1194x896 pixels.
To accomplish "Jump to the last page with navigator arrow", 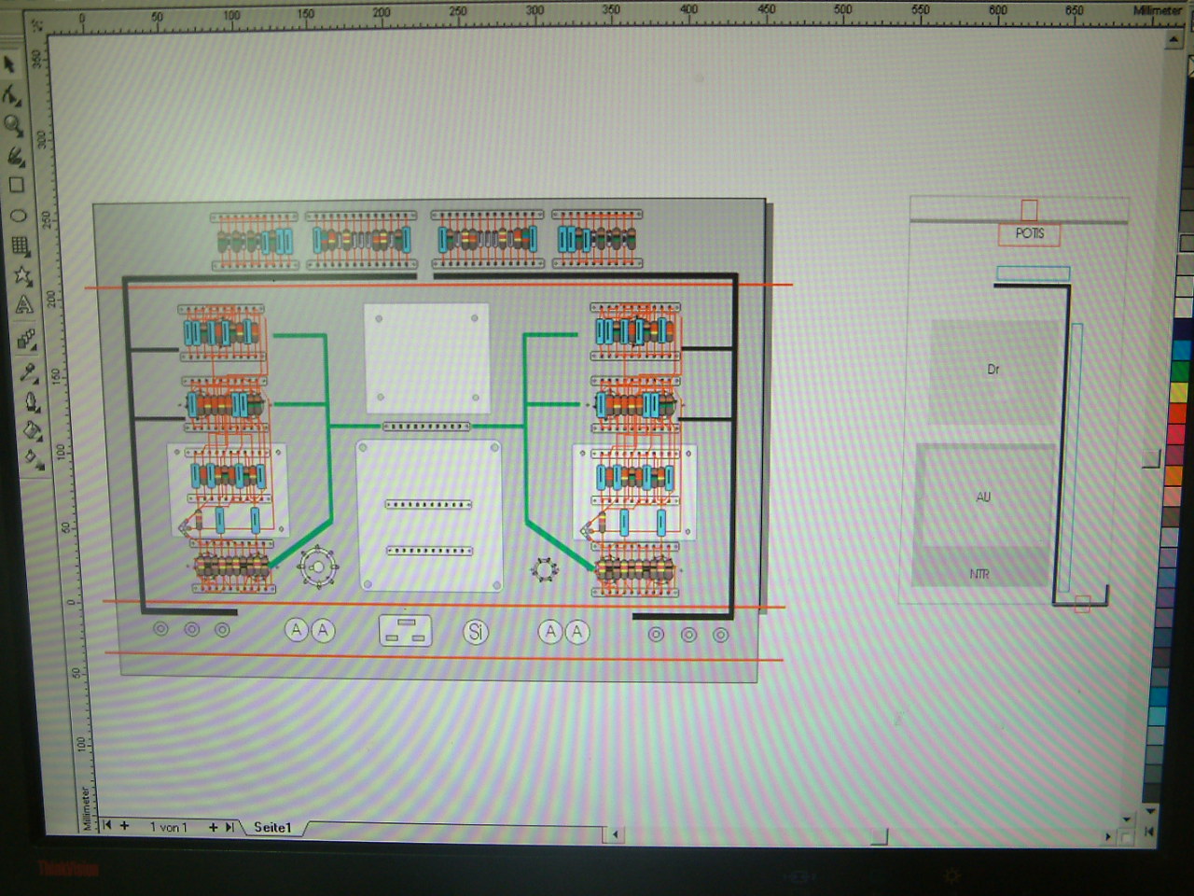I will click(x=229, y=827).
